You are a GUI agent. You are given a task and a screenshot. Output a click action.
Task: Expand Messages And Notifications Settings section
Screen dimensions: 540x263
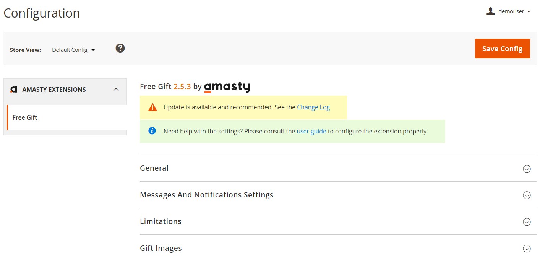[338, 195]
